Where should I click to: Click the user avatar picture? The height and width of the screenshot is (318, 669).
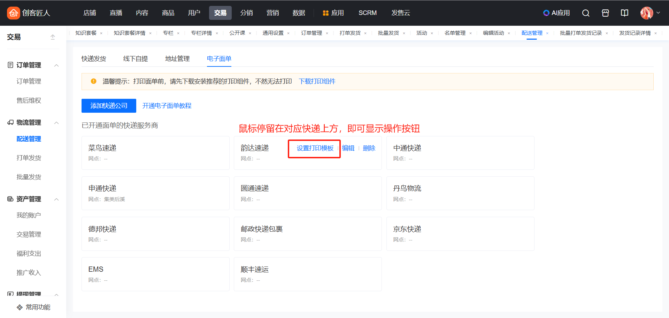click(646, 13)
